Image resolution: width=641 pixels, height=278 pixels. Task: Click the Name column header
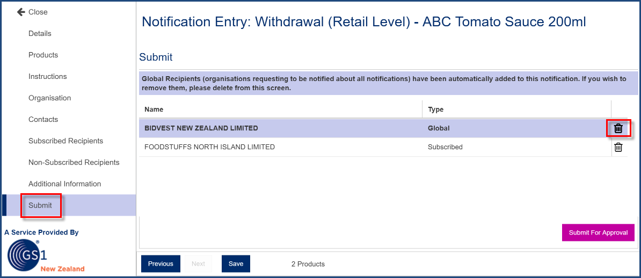(x=154, y=109)
